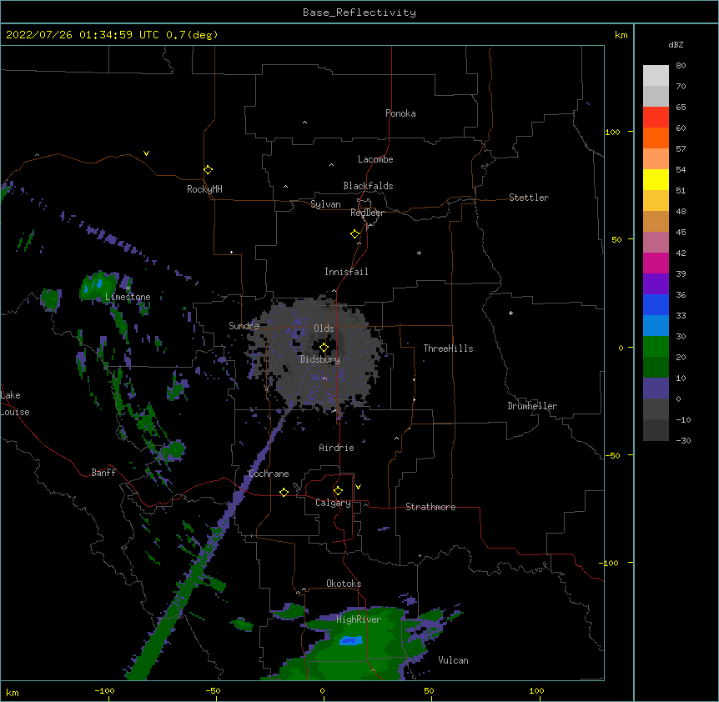Image resolution: width=719 pixels, height=702 pixels.
Task: Click the Banff map label
Action: (x=103, y=473)
